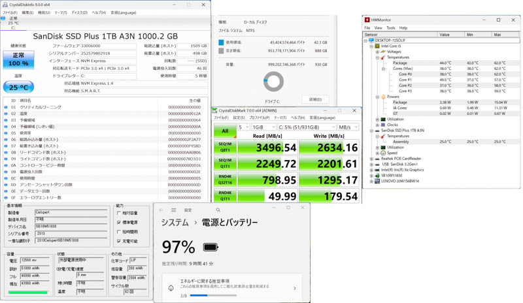Click the computer icon beside DESKTOP-725OLIF

[371, 40]
